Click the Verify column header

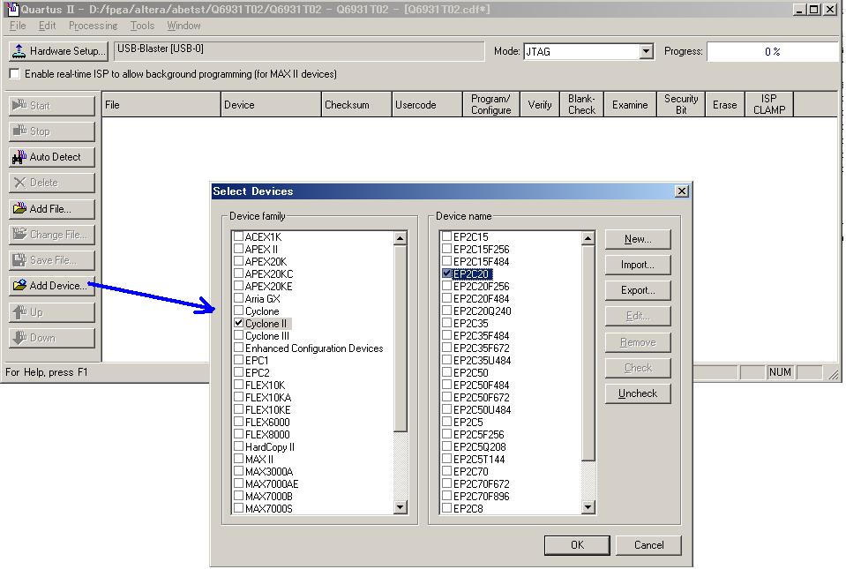[540, 105]
